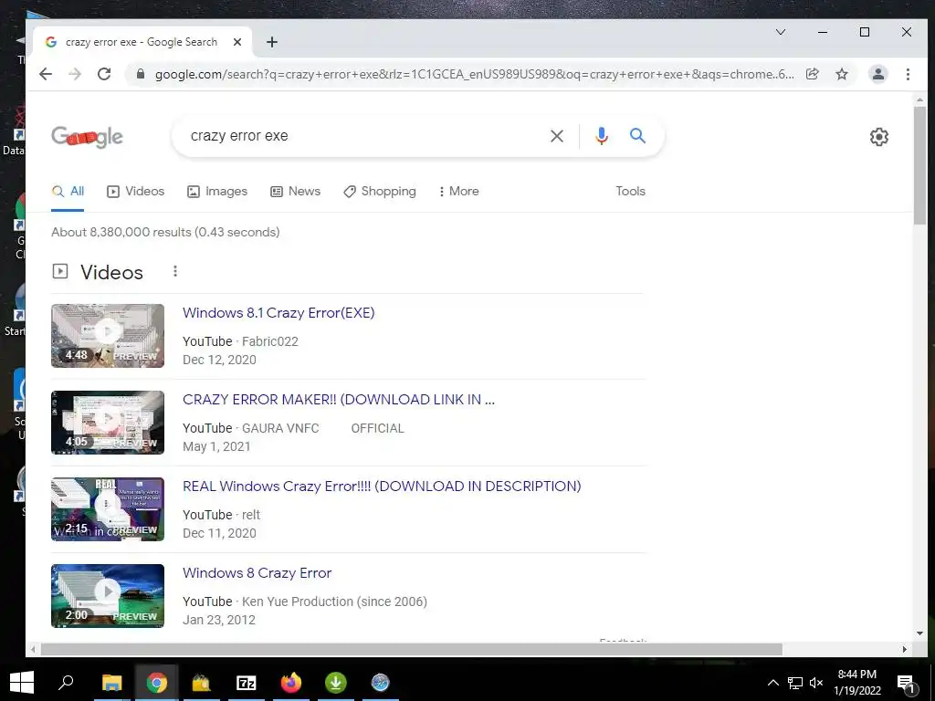Open taskbar search magnifier
Viewport: 935px width, 701px height.
point(66,683)
